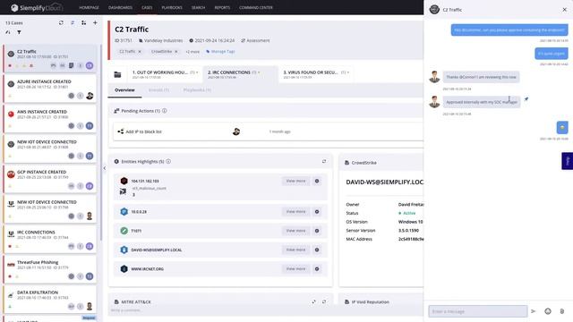The width and height of the screenshot is (573, 322).
Task: Collapse the cases side panel arrow
Action: 104,168
